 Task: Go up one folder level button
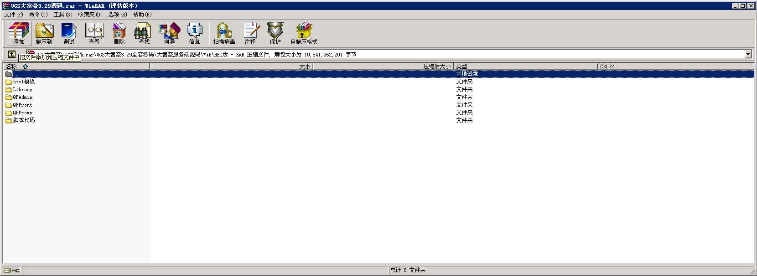[12, 55]
